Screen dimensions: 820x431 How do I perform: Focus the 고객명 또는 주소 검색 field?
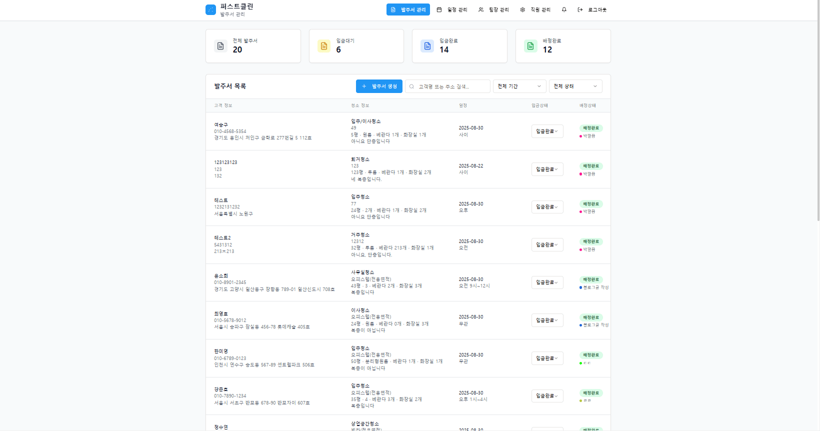coord(447,86)
